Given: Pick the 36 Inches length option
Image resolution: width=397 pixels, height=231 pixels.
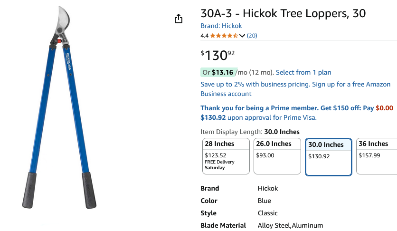Looking at the screenshot, I should click(x=376, y=156).
